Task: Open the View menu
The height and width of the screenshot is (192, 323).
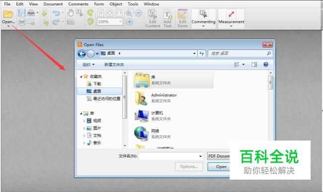Action: [x=33, y=4]
